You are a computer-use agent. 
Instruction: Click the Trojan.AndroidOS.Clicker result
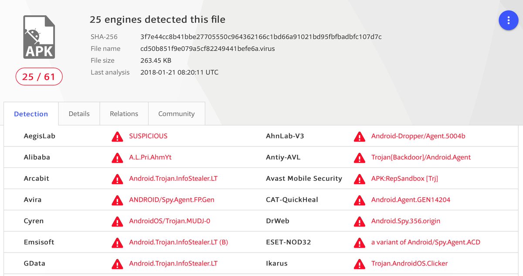[x=409, y=263]
